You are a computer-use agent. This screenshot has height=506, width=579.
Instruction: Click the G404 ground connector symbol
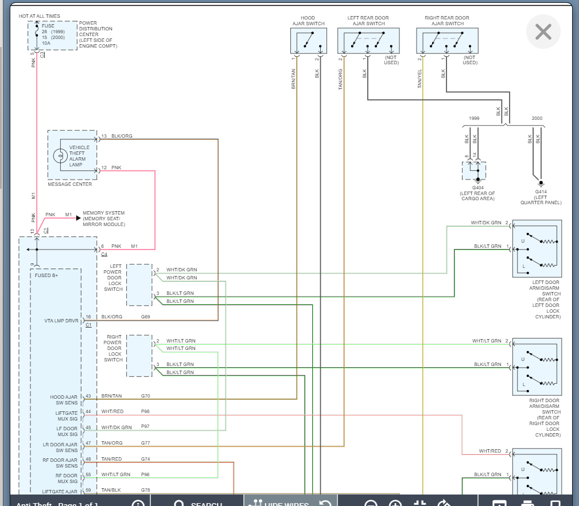(474, 170)
